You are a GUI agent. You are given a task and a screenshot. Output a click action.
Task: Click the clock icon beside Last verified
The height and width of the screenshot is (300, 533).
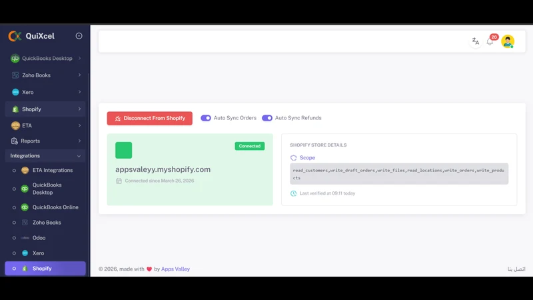[293, 193]
